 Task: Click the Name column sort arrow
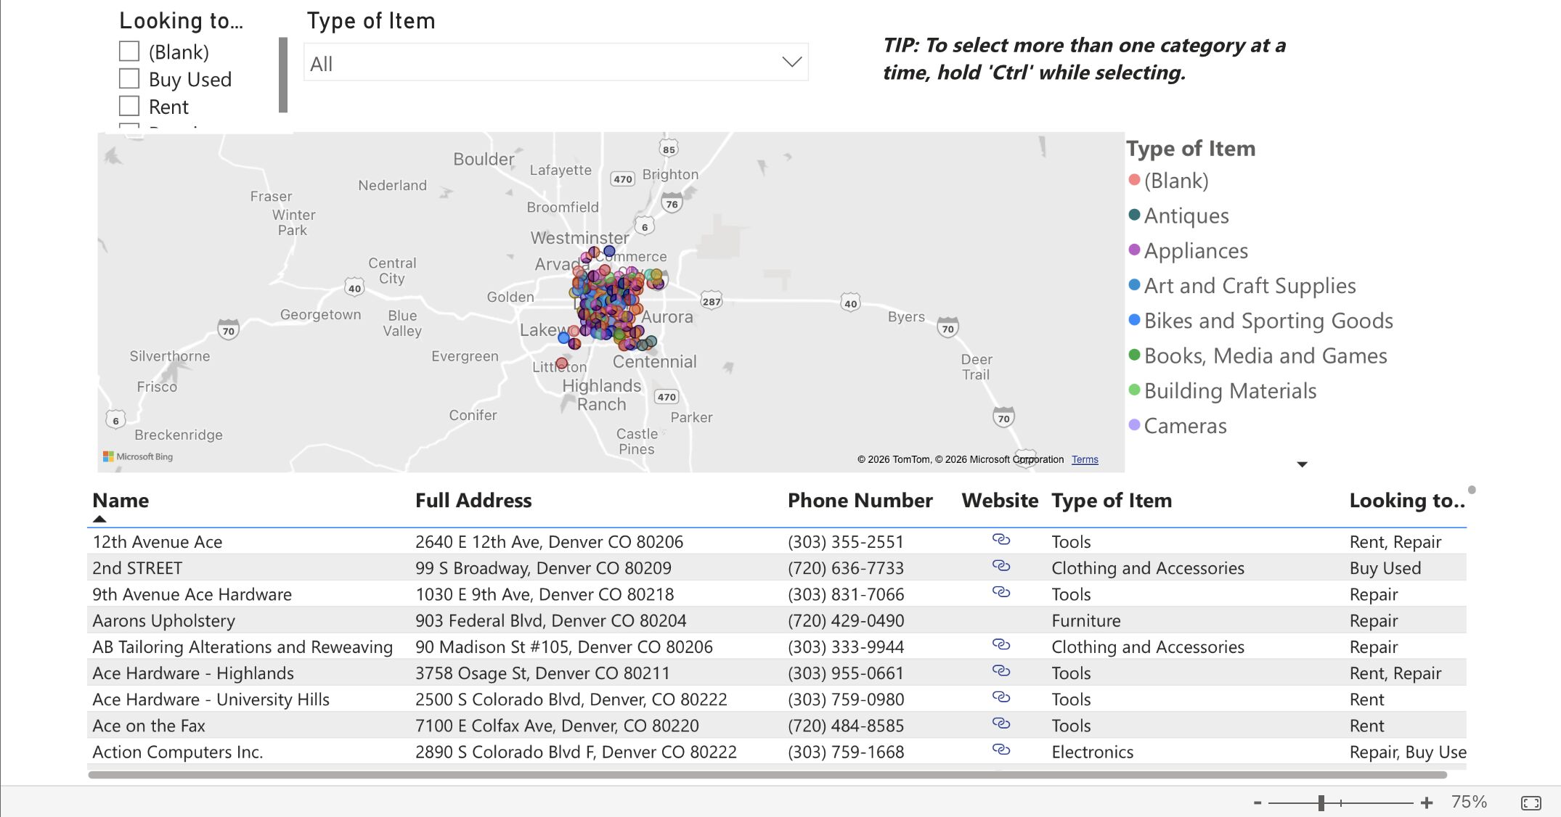[99, 519]
